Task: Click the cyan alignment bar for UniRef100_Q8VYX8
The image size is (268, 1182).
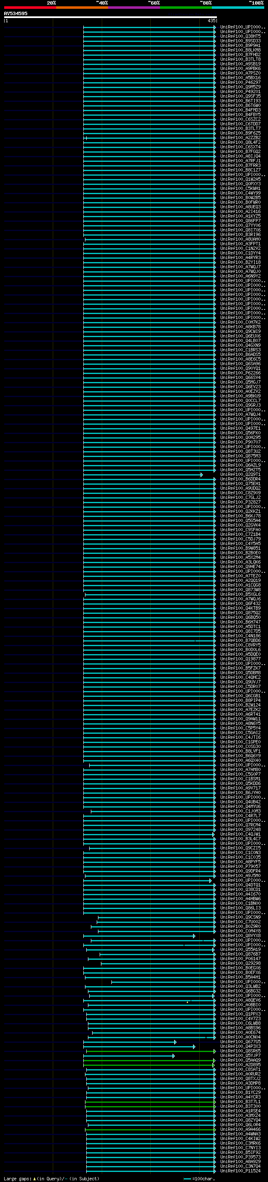Action: [x=139, y=936]
